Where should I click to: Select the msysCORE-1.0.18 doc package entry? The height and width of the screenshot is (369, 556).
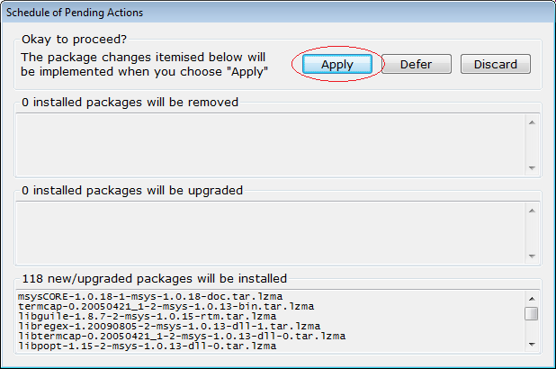[150, 297]
